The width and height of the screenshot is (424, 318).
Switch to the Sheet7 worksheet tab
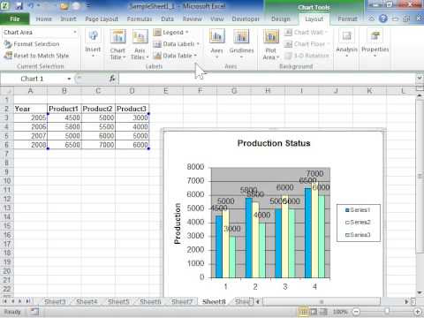coord(182,301)
